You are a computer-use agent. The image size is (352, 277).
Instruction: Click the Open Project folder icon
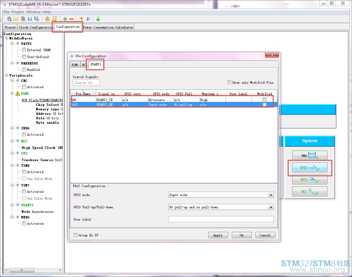coord(16,19)
